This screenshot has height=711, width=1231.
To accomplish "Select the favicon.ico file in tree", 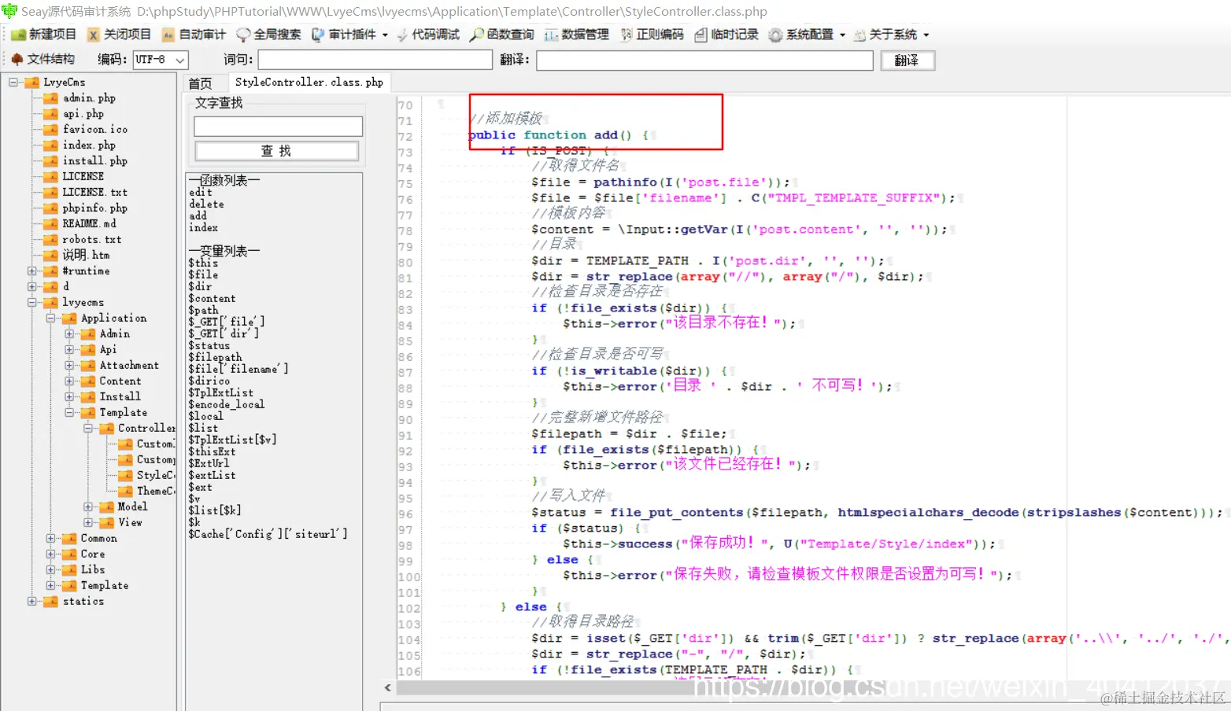I will (x=95, y=130).
